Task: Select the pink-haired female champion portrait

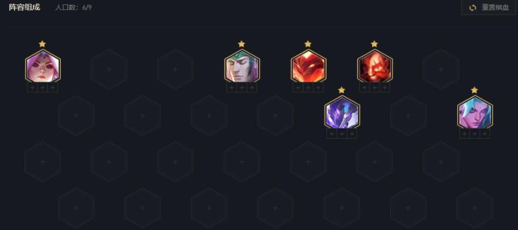Action: coord(43,66)
